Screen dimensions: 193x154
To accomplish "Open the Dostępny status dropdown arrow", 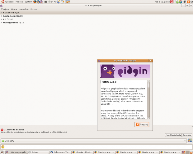I will point(185,141).
